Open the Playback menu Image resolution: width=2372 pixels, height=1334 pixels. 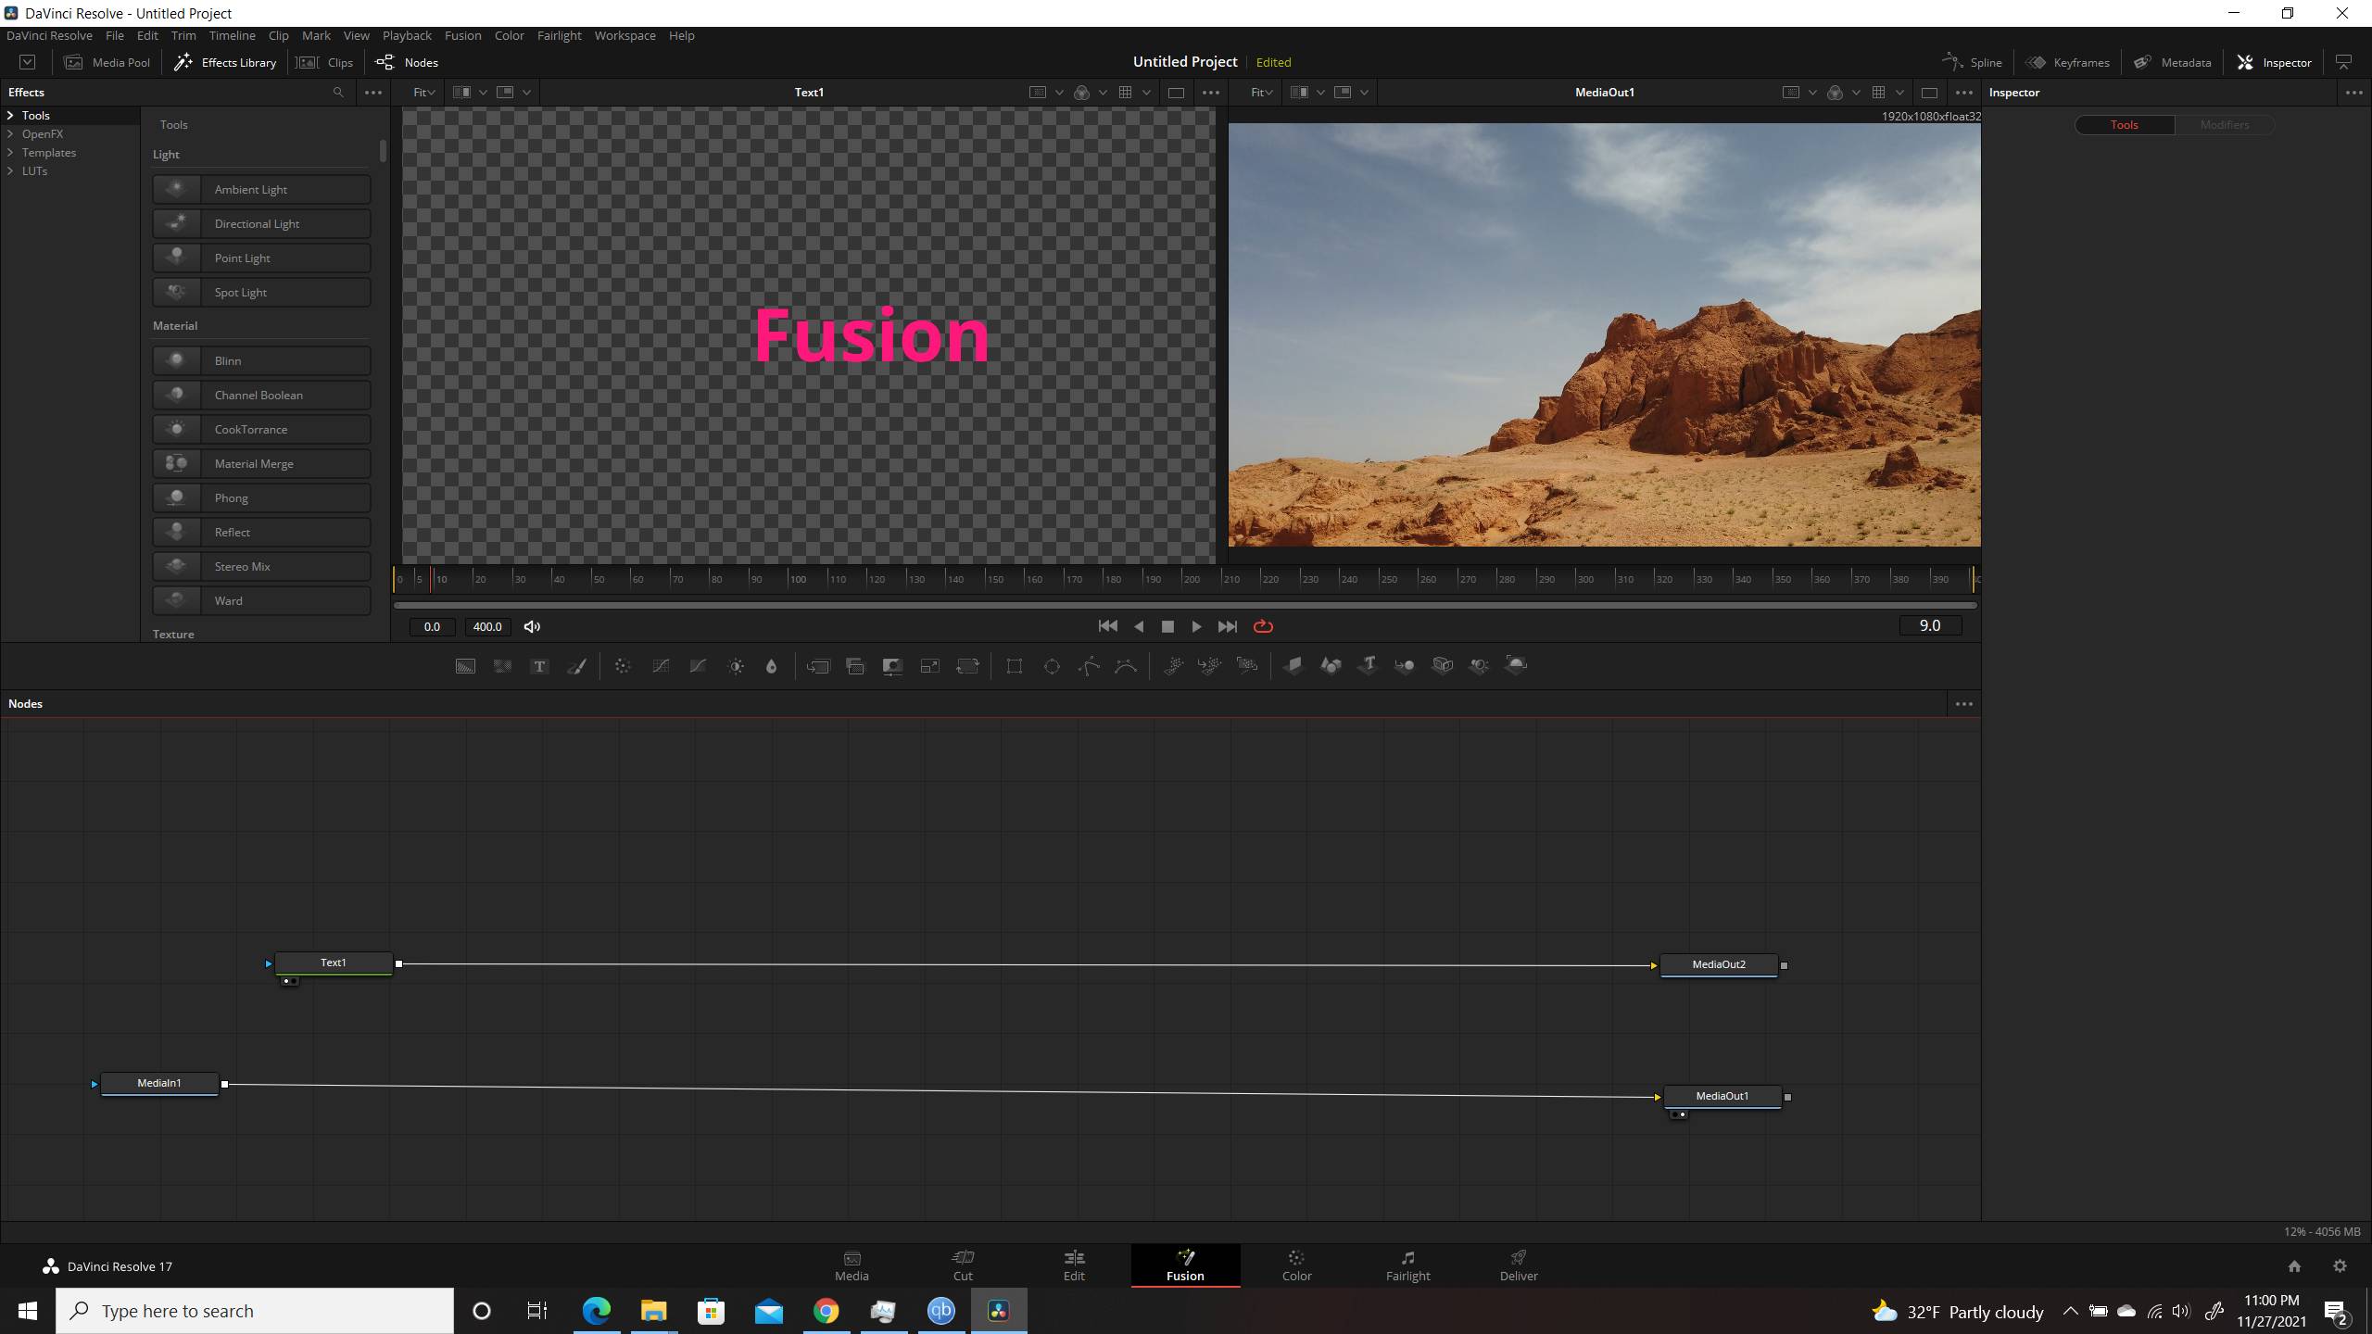pyautogui.click(x=408, y=34)
